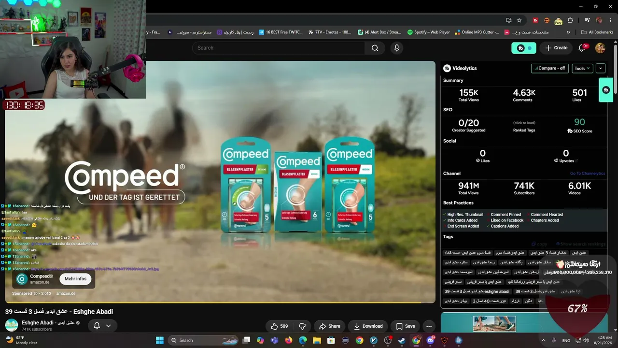This screenshot has width=618, height=348.
Task: Download the video
Action: 368,326
